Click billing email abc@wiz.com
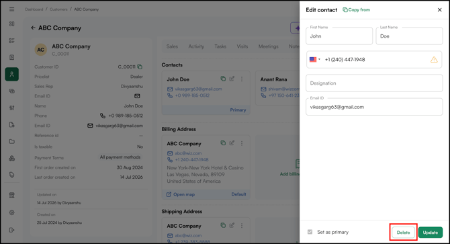This screenshot has width=450, height=244. (x=188, y=153)
